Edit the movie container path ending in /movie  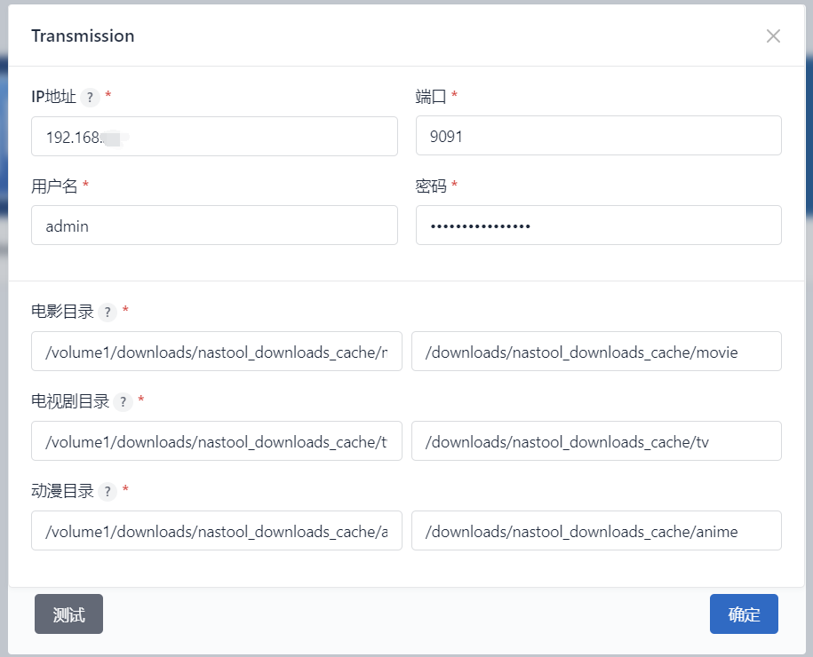pos(596,352)
